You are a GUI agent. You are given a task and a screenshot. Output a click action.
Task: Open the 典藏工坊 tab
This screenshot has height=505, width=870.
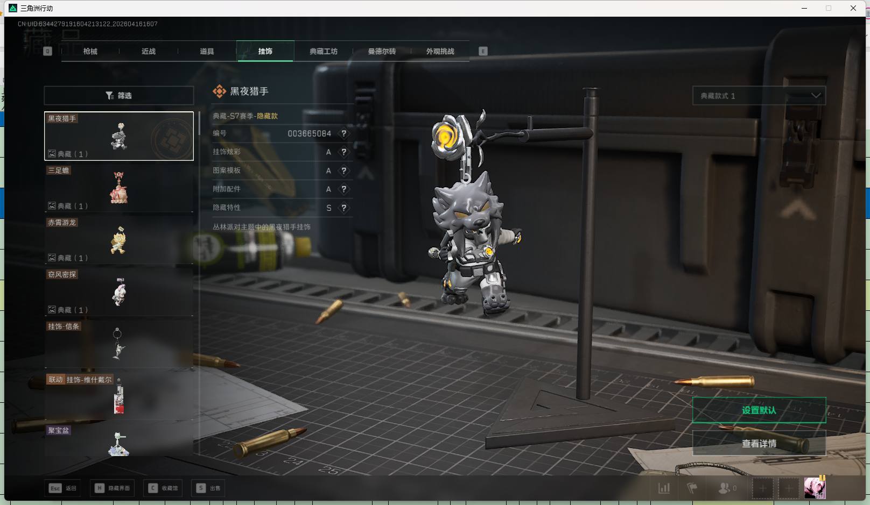pyautogui.click(x=323, y=52)
